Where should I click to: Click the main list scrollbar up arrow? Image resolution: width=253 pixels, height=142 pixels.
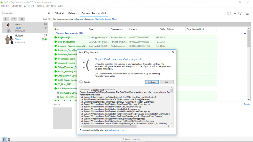coord(249,29)
